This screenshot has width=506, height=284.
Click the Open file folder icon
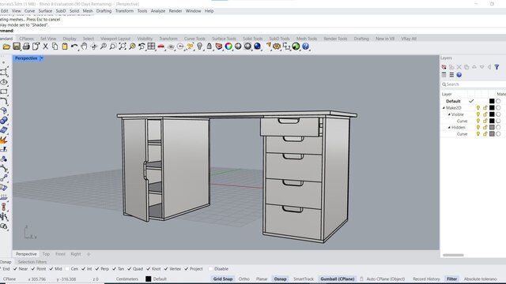pos(6,47)
